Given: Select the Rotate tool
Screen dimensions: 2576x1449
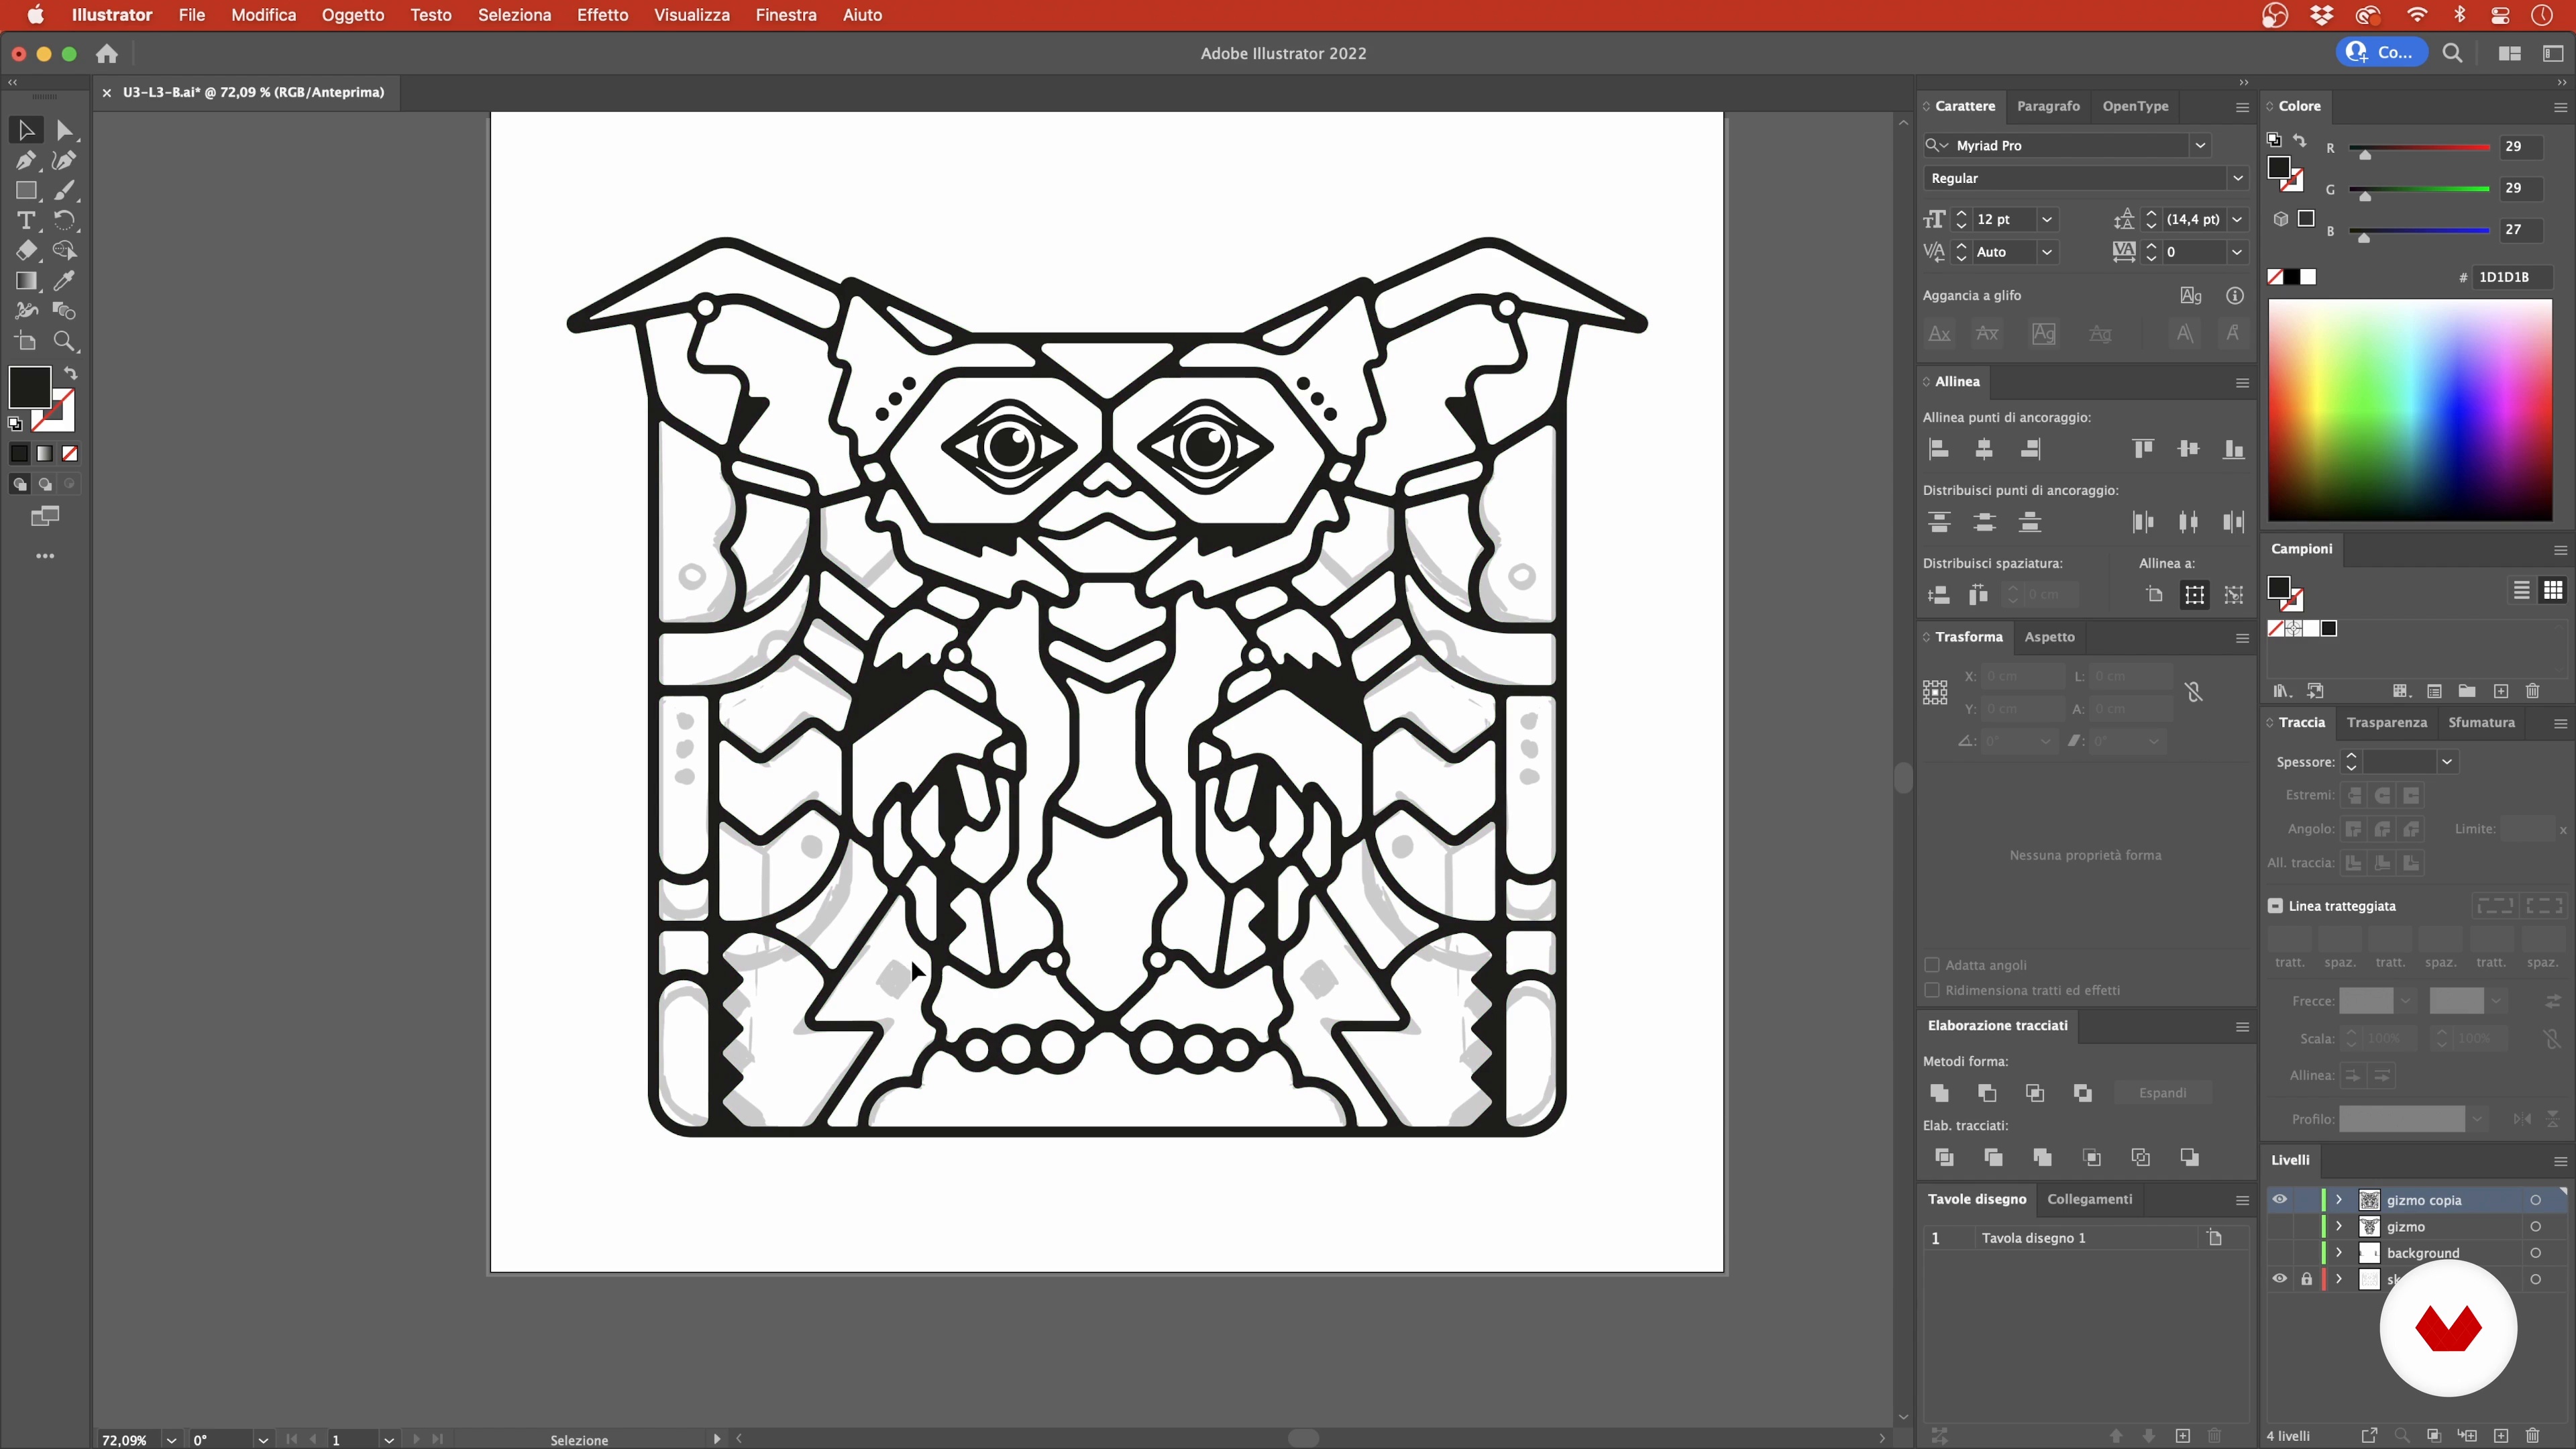Looking at the screenshot, I should (64, 220).
